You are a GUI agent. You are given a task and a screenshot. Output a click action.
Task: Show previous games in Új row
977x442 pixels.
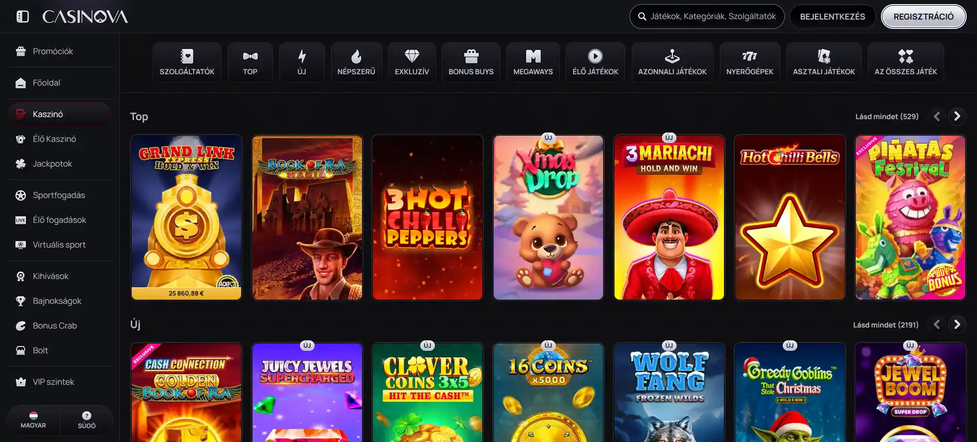pos(937,324)
